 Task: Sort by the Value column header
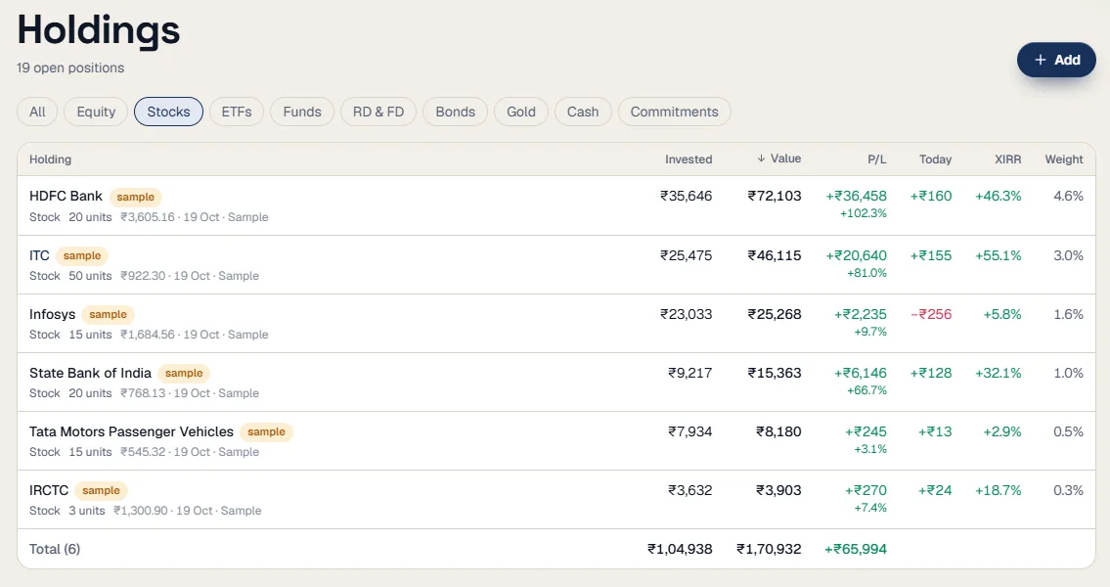coord(778,158)
